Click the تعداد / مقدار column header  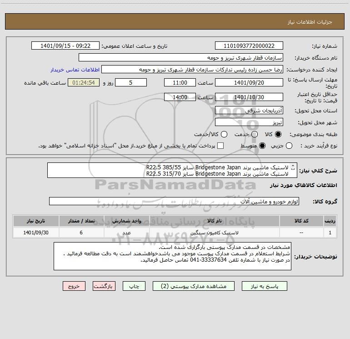coord(81,221)
